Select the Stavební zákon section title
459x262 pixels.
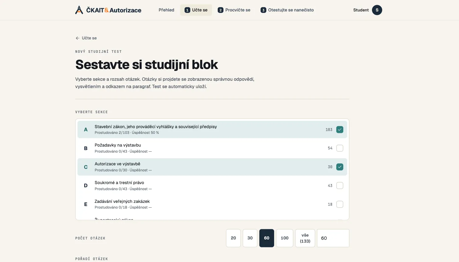tap(156, 127)
